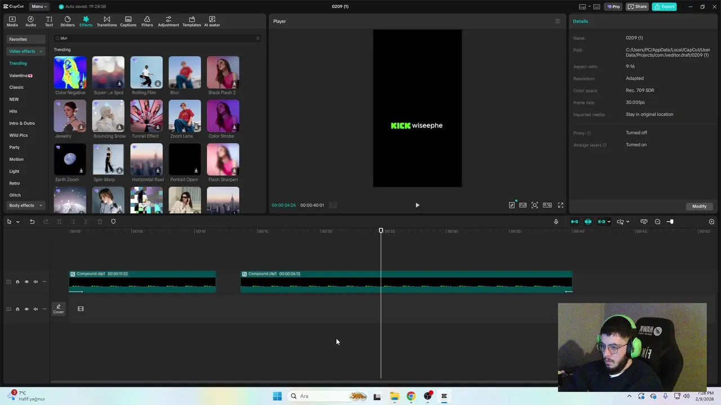Viewport: 721px width, 405px height.
Task: Toggle lock on the upper compound clip track
Action: [17, 282]
